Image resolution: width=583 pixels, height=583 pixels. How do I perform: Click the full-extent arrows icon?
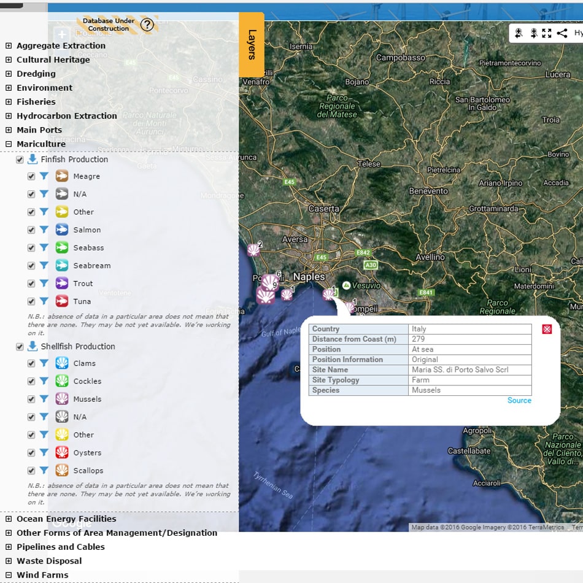[547, 33]
